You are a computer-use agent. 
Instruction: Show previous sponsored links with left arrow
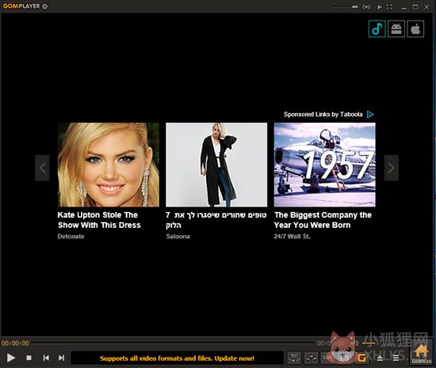tap(42, 168)
